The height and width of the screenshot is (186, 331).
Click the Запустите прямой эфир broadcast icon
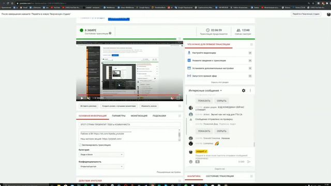(x=189, y=76)
